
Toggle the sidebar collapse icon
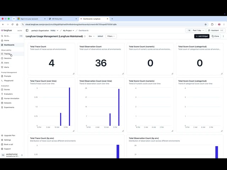(27, 30)
